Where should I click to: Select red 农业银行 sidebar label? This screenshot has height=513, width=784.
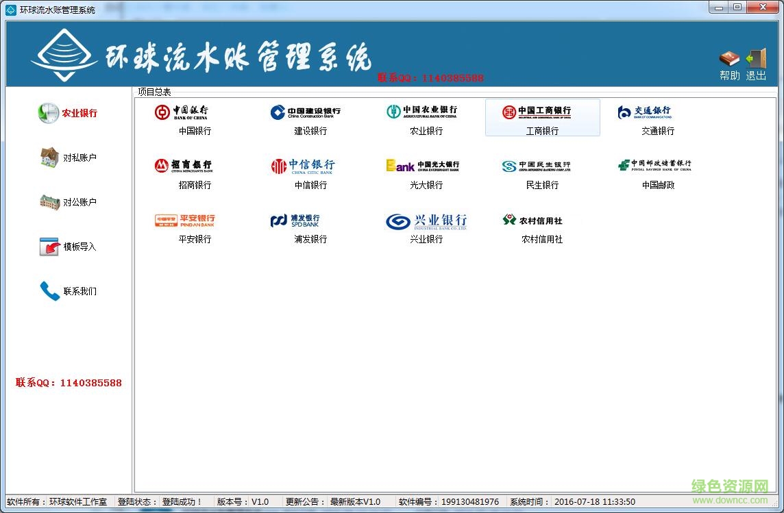pos(79,114)
